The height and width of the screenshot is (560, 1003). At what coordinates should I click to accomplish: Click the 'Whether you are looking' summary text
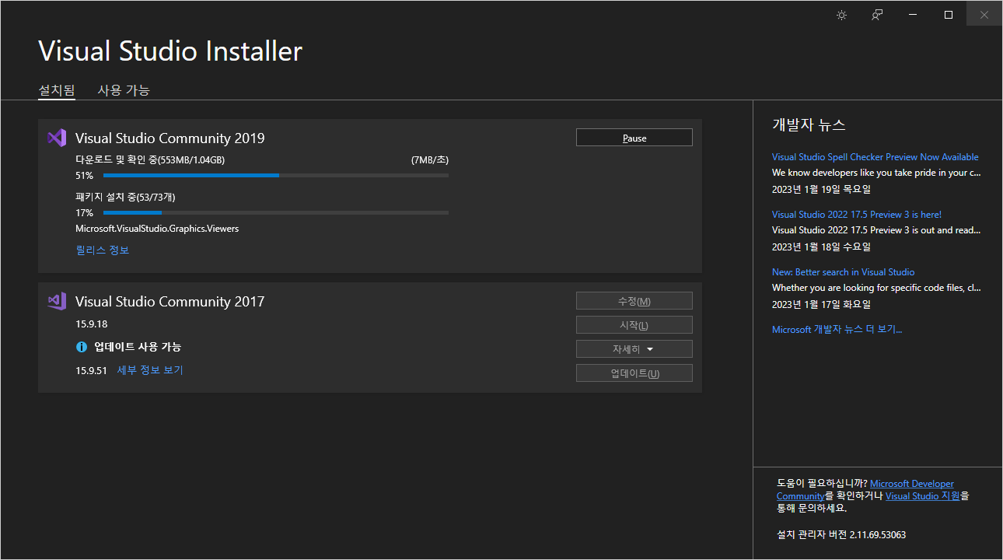tap(876, 288)
